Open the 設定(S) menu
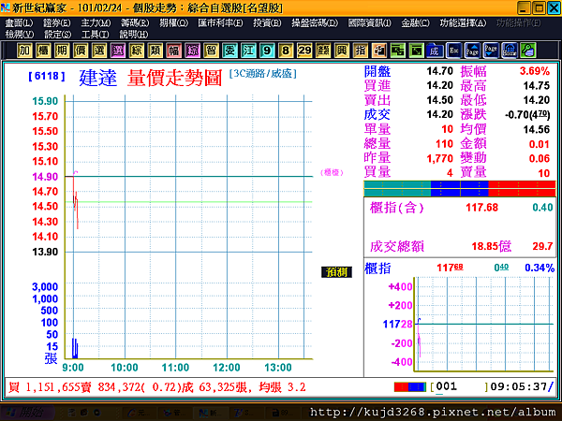This screenshot has height=421, width=562. click(58, 35)
